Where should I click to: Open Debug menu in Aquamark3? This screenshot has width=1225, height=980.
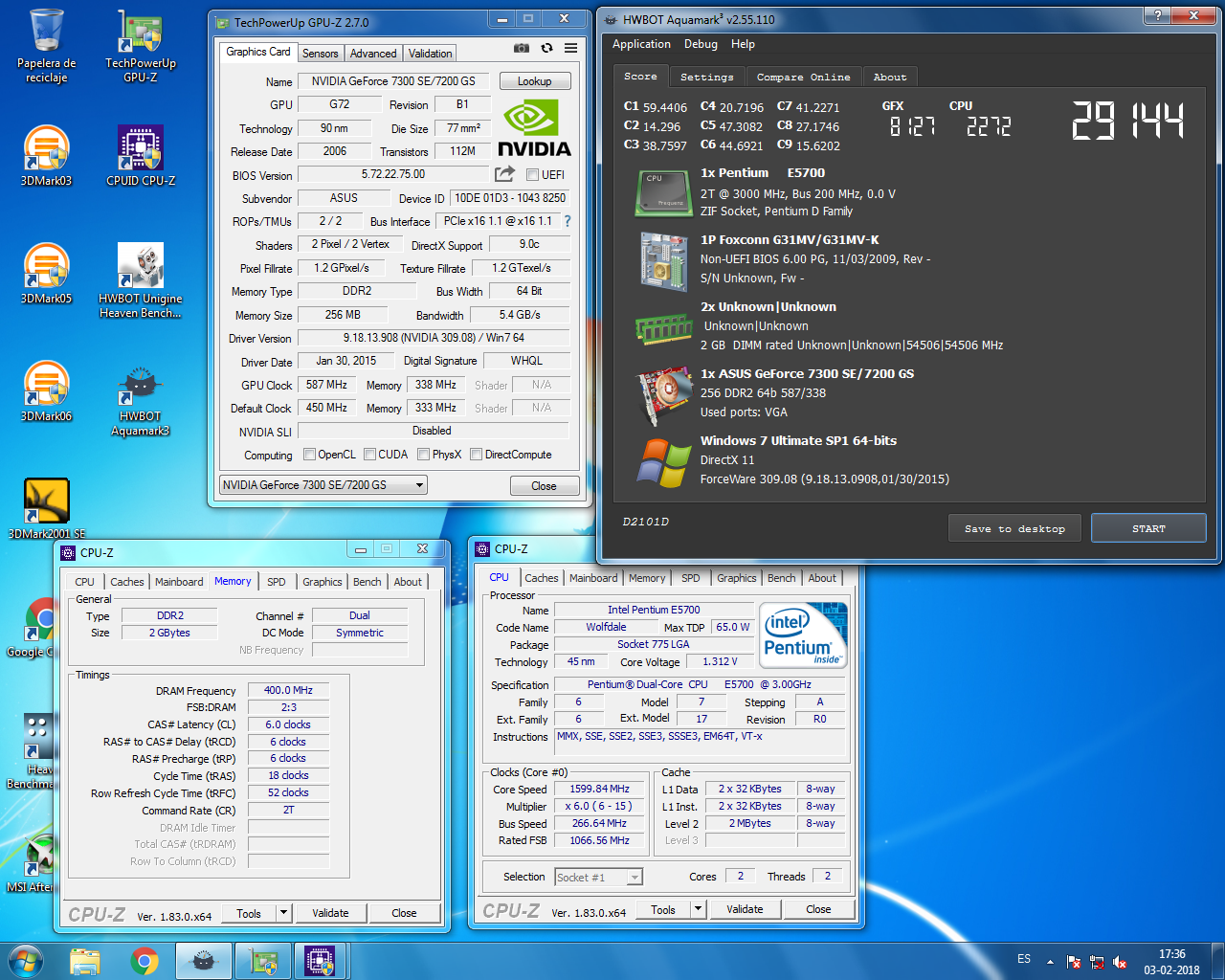701,44
